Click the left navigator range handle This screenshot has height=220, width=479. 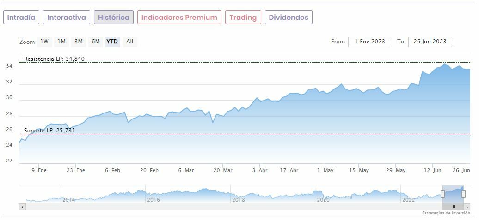[442, 194]
